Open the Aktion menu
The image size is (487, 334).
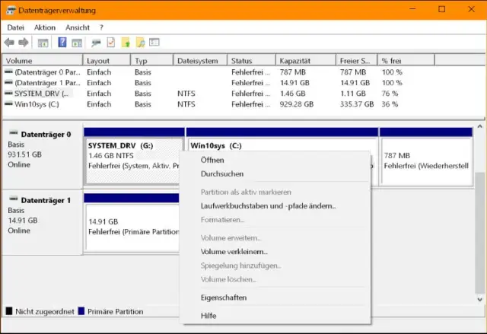pos(45,27)
